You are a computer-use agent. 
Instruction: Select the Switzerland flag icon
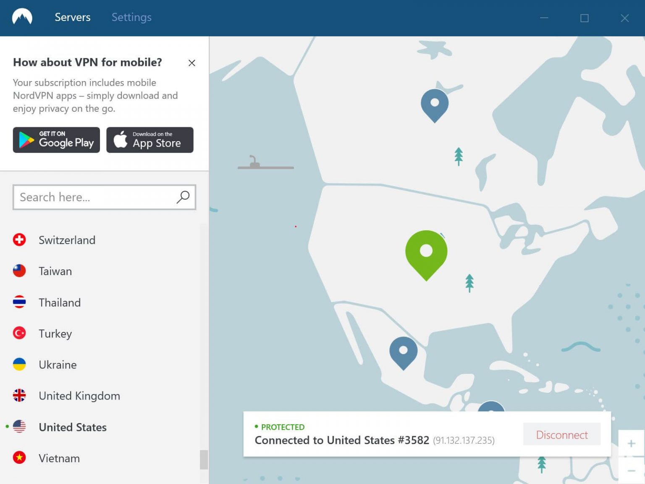pos(19,240)
